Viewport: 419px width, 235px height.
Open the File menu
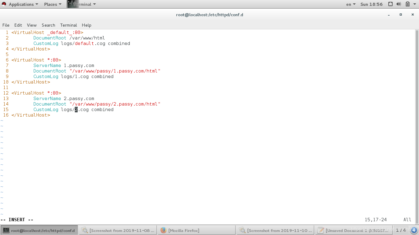[x=6, y=25]
